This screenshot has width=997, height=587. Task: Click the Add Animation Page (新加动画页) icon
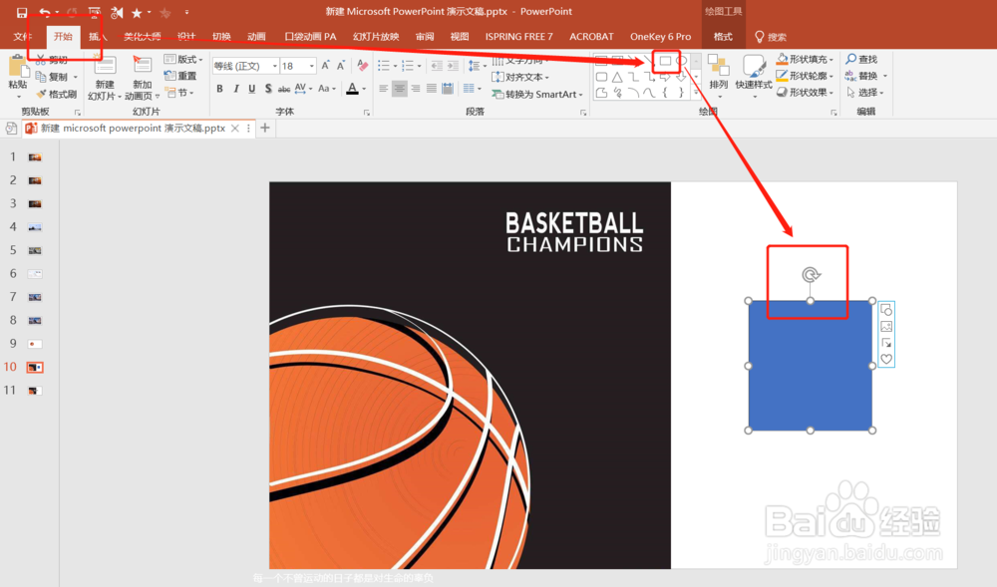(x=142, y=66)
